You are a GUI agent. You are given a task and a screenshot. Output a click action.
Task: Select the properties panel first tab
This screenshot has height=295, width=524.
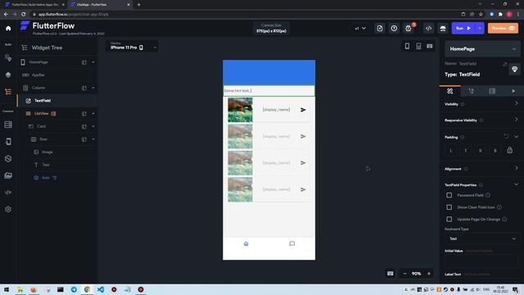[x=449, y=91]
